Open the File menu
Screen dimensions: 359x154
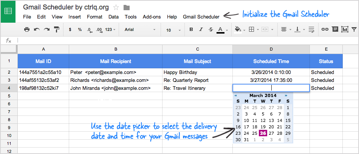(27, 17)
